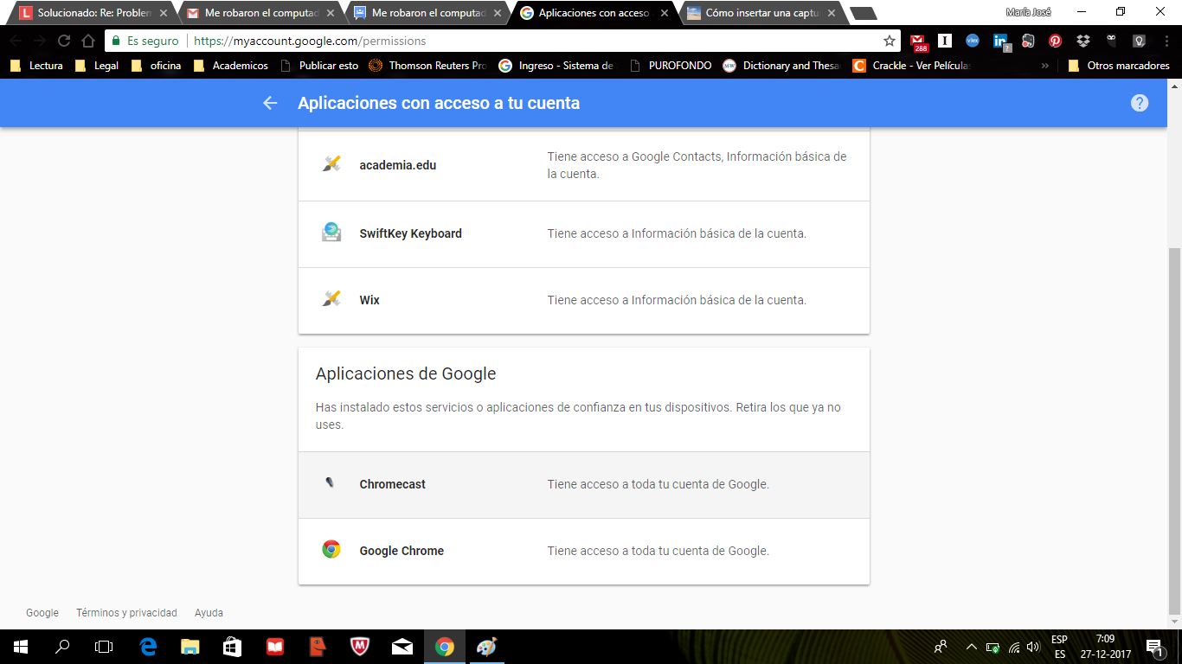This screenshot has width=1182, height=664.
Task: Open the Dropbox extension icon
Action: pyautogui.click(x=1083, y=41)
